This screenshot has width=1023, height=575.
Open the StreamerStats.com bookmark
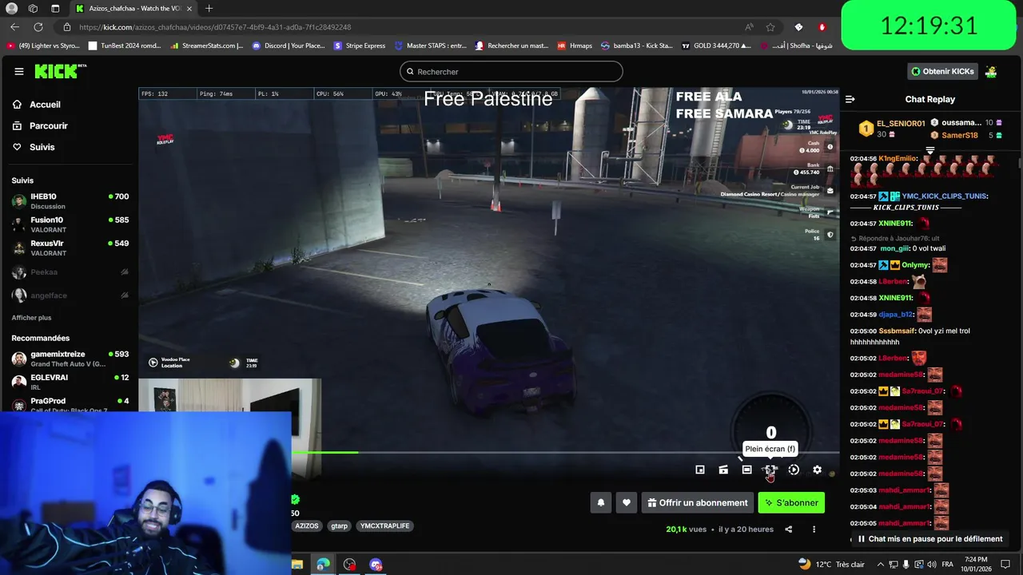pos(206,46)
